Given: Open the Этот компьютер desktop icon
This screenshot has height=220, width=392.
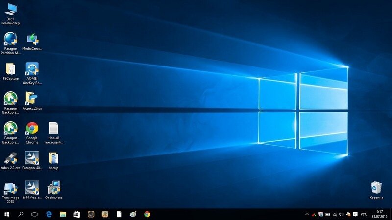Looking at the screenshot, I should click(10, 14).
